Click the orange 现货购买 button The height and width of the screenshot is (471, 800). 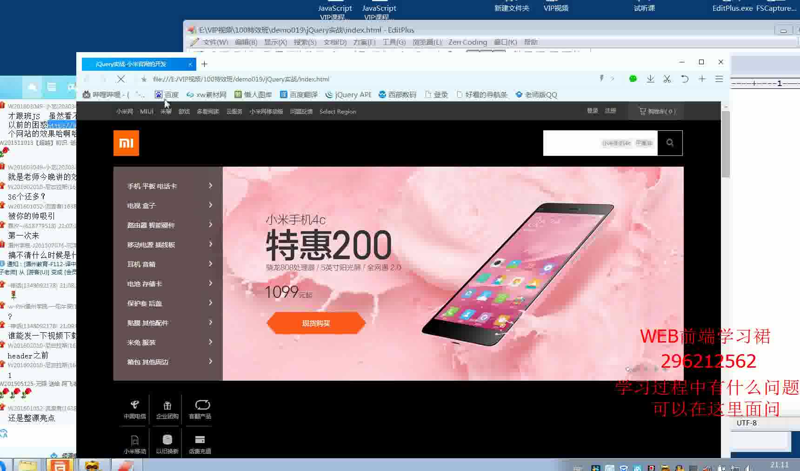coord(316,323)
